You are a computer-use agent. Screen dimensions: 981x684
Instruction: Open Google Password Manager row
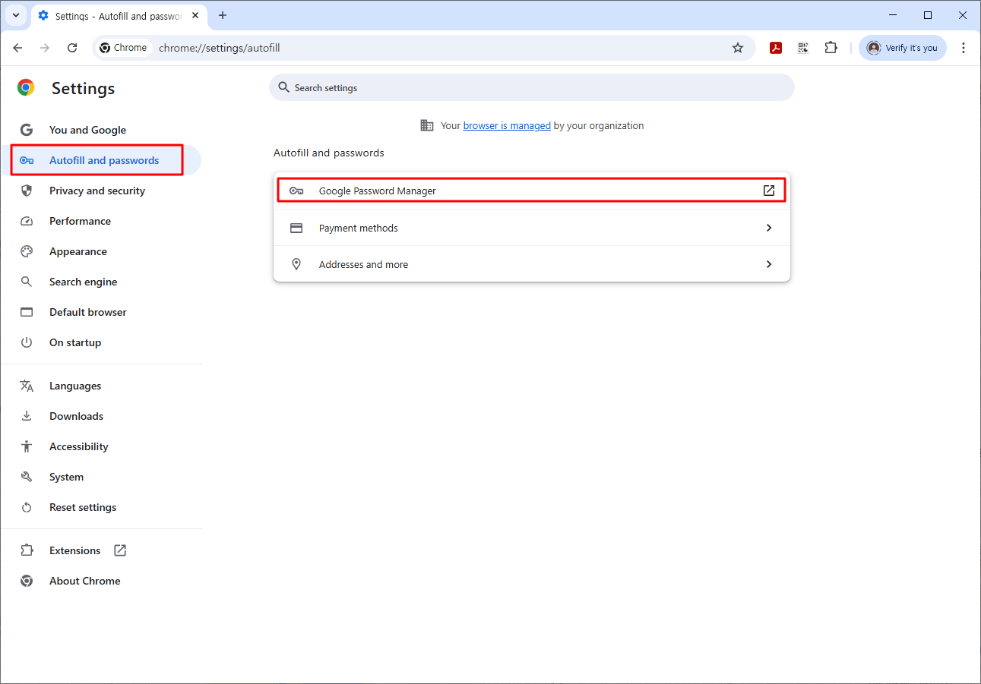532,191
